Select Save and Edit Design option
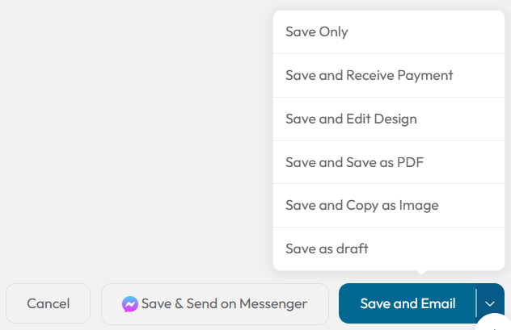Image resolution: width=511 pixels, height=330 pixels. point(389,119)
